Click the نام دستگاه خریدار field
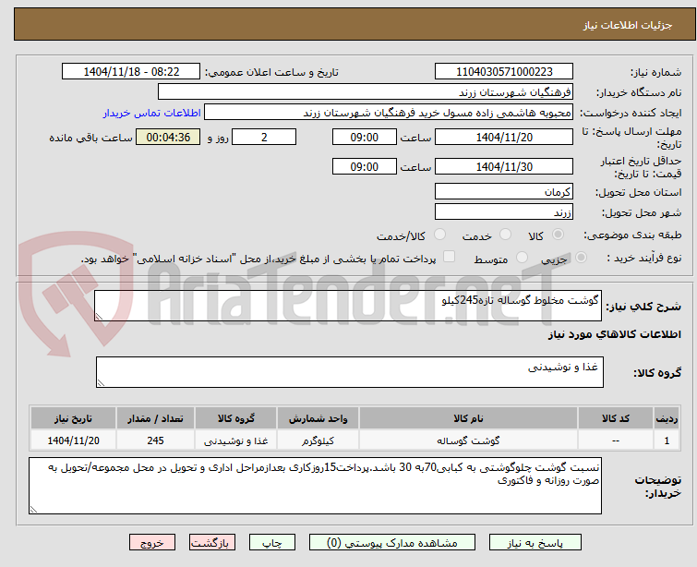Viewport: 697px width, 567px height. pyautogui.click(x=366, y=92)
